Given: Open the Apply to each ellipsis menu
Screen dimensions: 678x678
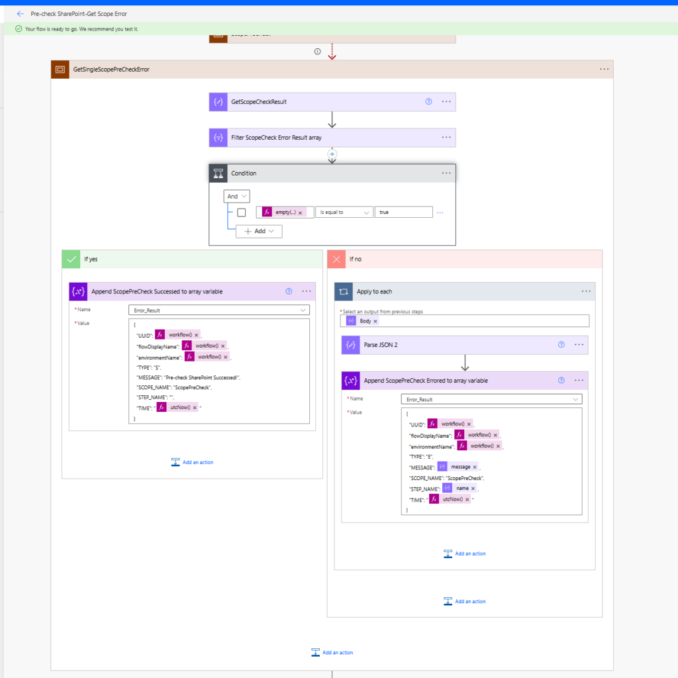Looking at the screenshot, I should pyautogui.click(x=586, y=291).
